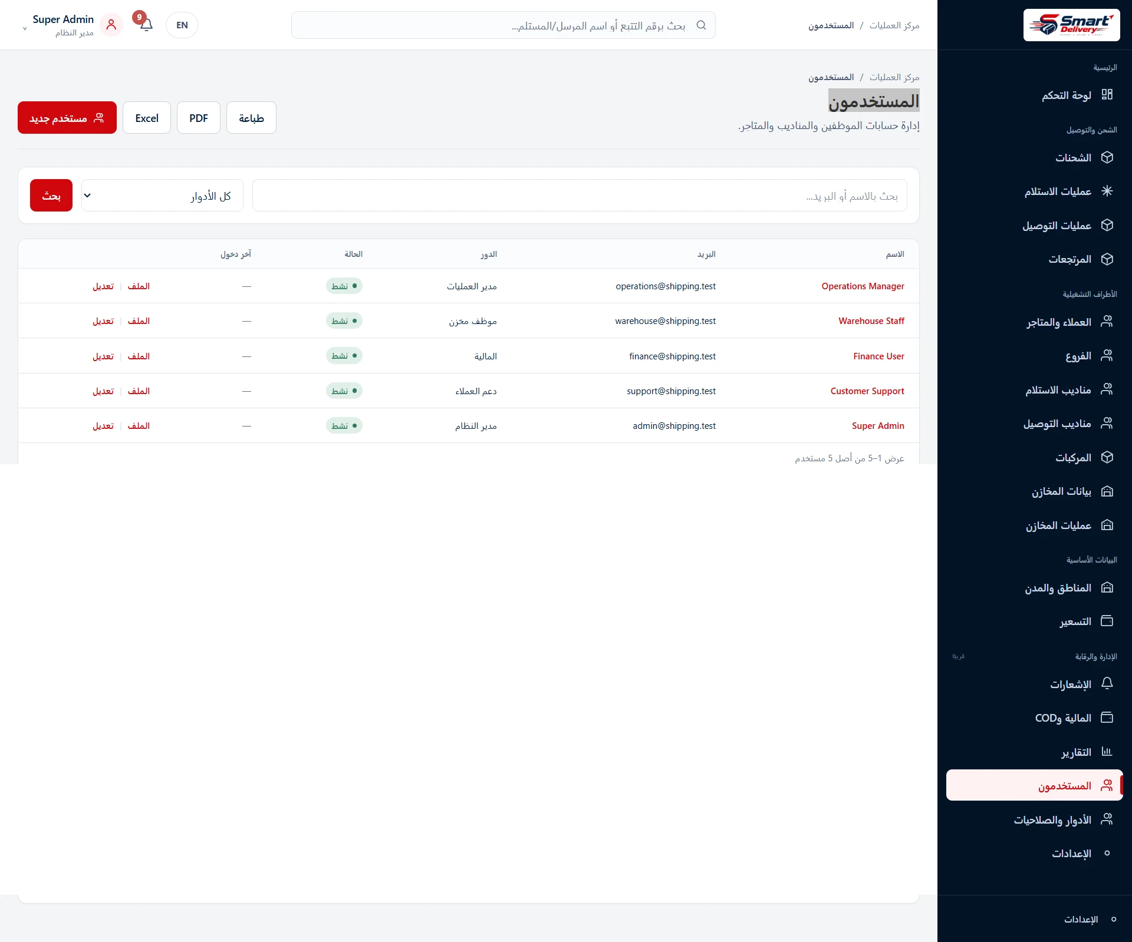
Task: Click the الفروع person icon
Action: point(1107,355)
